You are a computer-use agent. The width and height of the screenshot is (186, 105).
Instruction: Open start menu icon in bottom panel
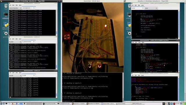click(x=1, y=104)
